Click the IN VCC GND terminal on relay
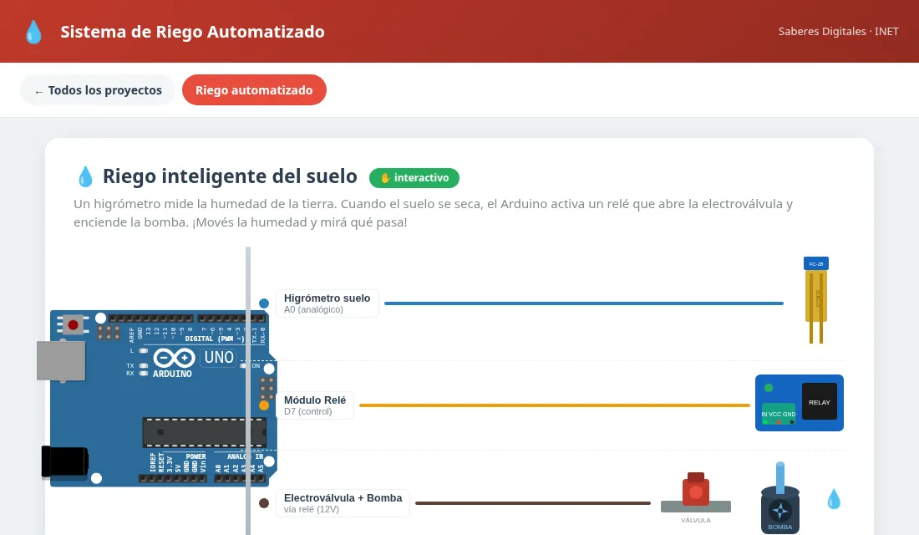 pyautogui.click(x=779, y=414)
